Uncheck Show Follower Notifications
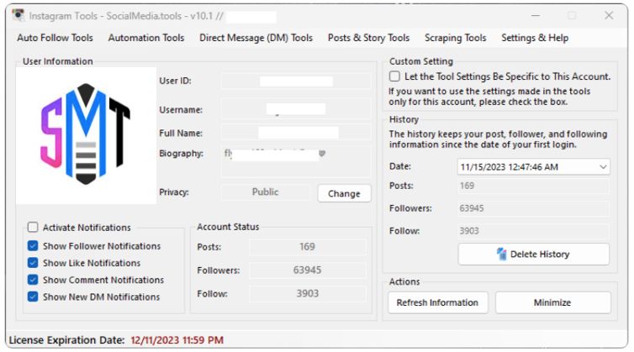The image size is (634, 352). click(x=33, y=245)
